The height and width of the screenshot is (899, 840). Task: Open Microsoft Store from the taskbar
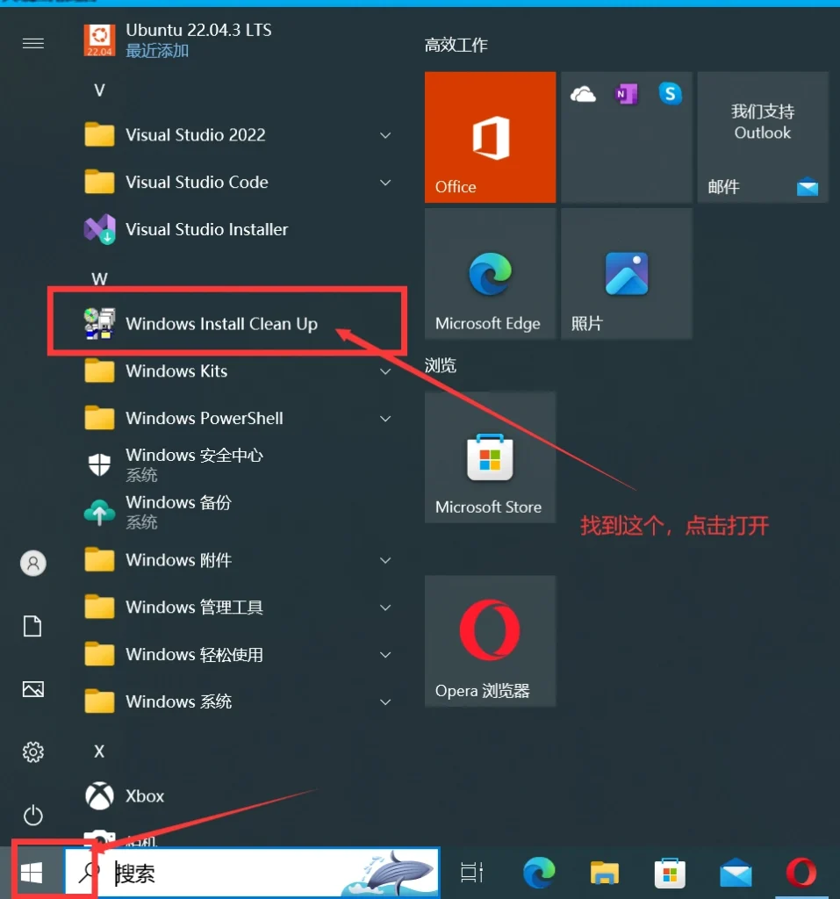coord(670,874)
